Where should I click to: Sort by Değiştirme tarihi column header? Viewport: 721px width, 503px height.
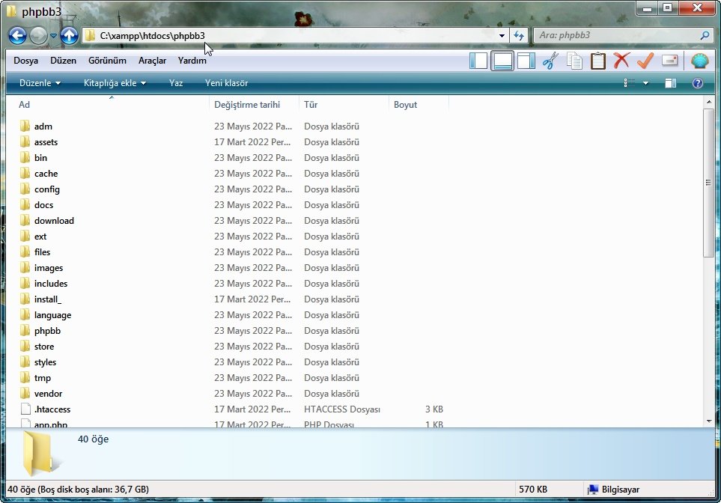(x=254, y=105)
